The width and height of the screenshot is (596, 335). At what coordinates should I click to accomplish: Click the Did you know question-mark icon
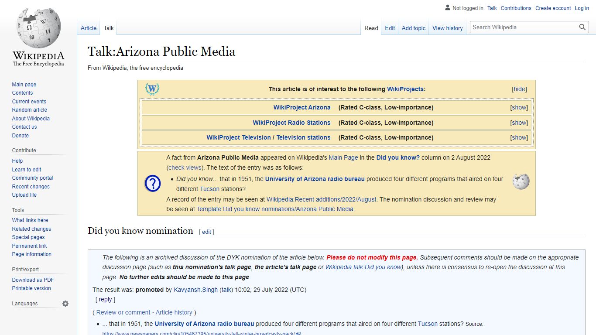pyautogui.click(x=153, y=184)
